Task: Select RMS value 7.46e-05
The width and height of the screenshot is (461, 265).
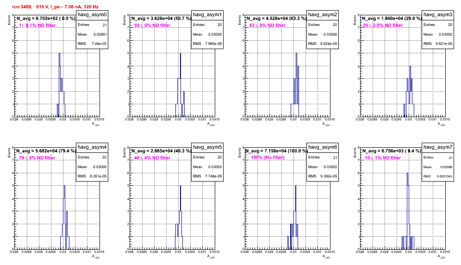Action: [99, 44]
